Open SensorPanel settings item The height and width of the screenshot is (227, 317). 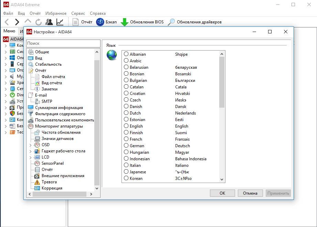[52, 163]
